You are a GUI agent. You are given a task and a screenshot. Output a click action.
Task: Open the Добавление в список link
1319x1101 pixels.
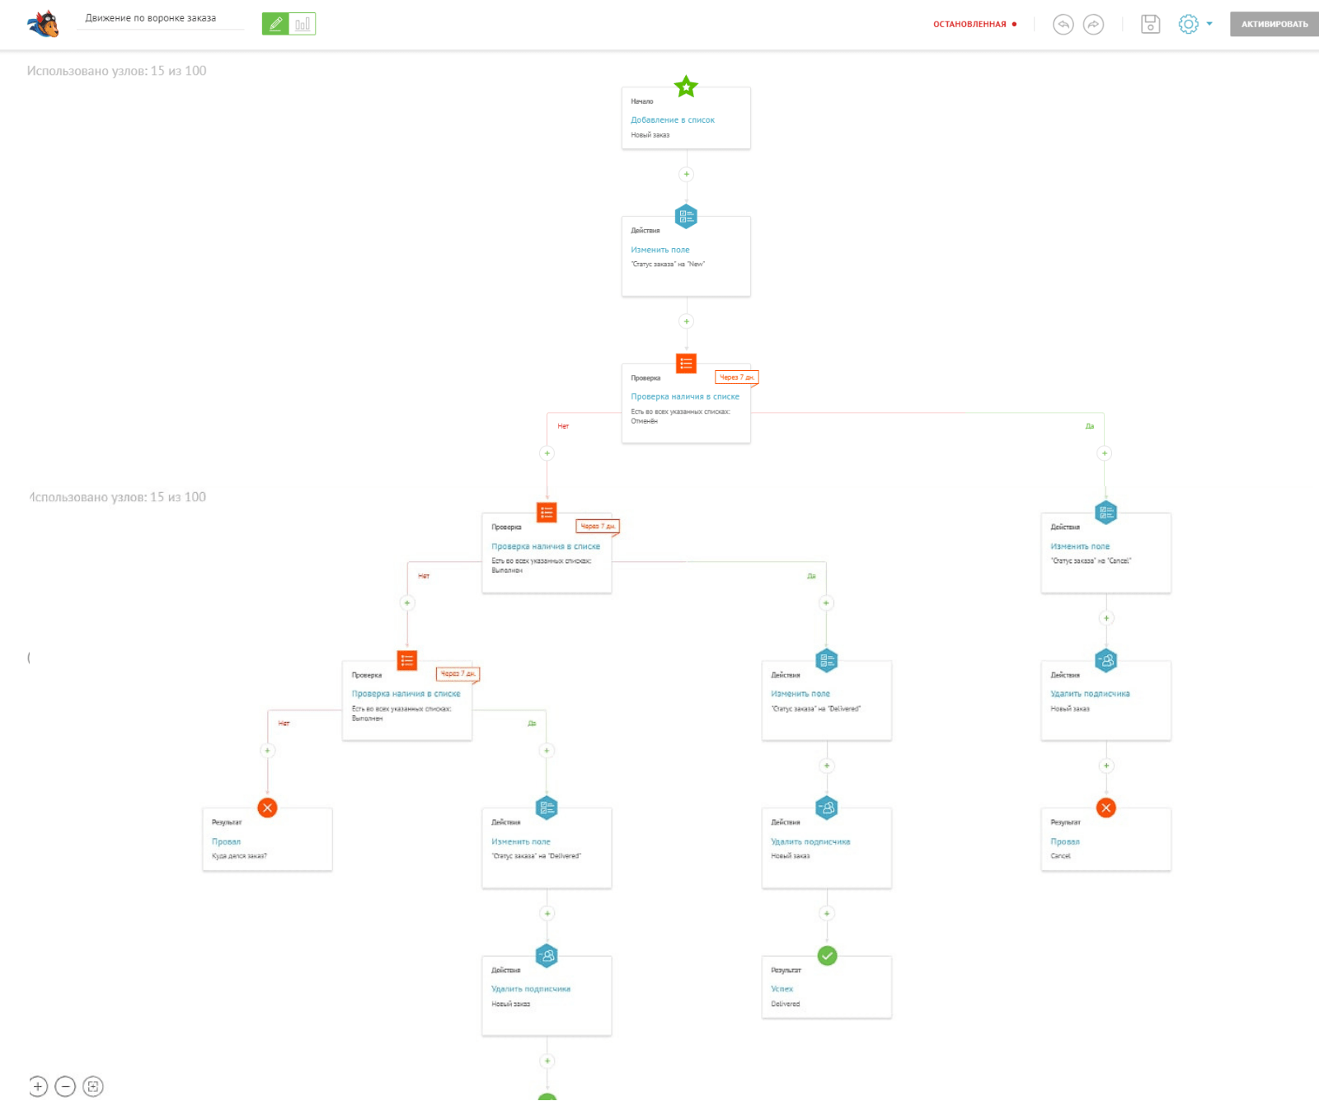(673, 120)
